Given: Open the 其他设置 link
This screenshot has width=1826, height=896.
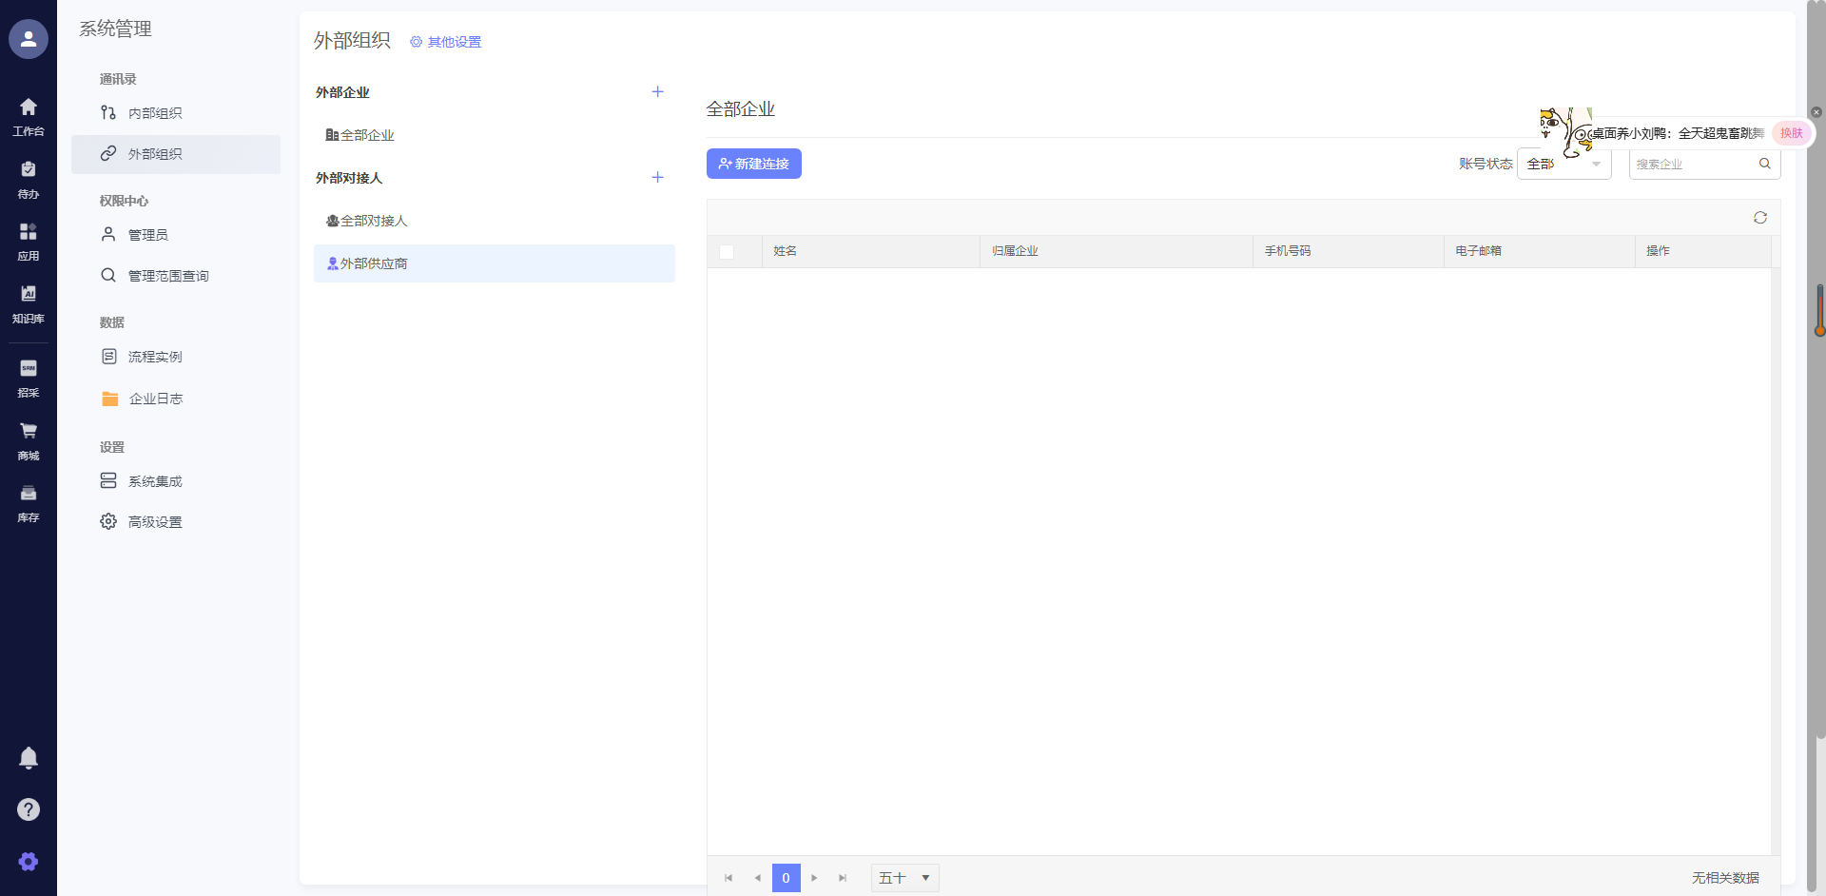Looking at the screenshot, I should 446,42.
